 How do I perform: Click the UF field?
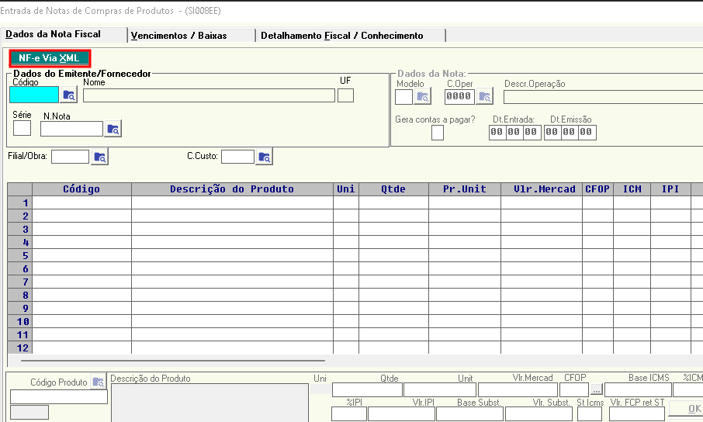pos(345,95)
